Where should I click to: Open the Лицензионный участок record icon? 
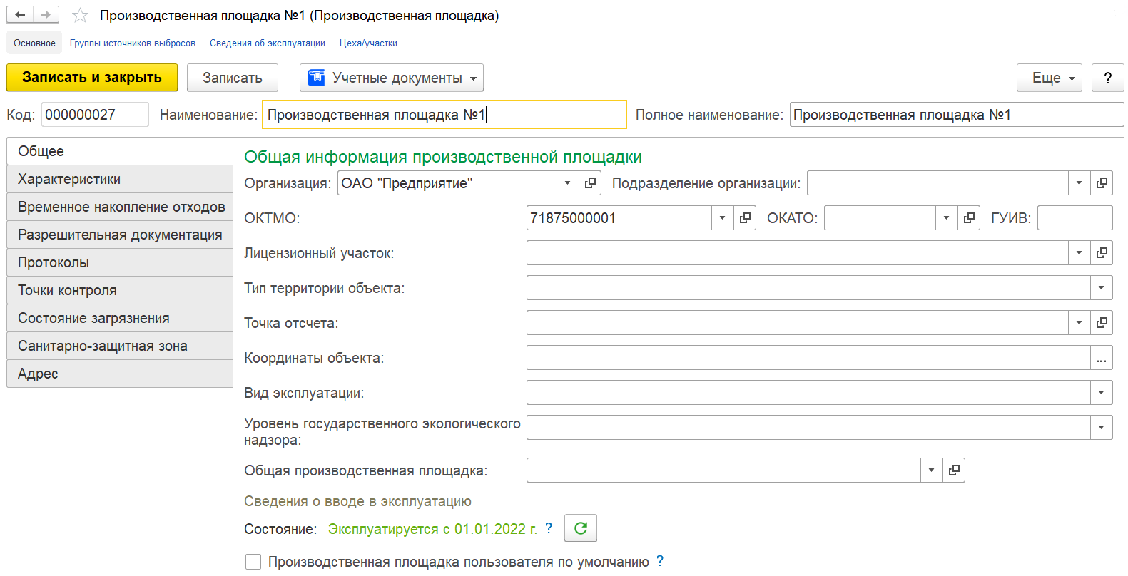pyautogui.click(x=1102, y=253)
